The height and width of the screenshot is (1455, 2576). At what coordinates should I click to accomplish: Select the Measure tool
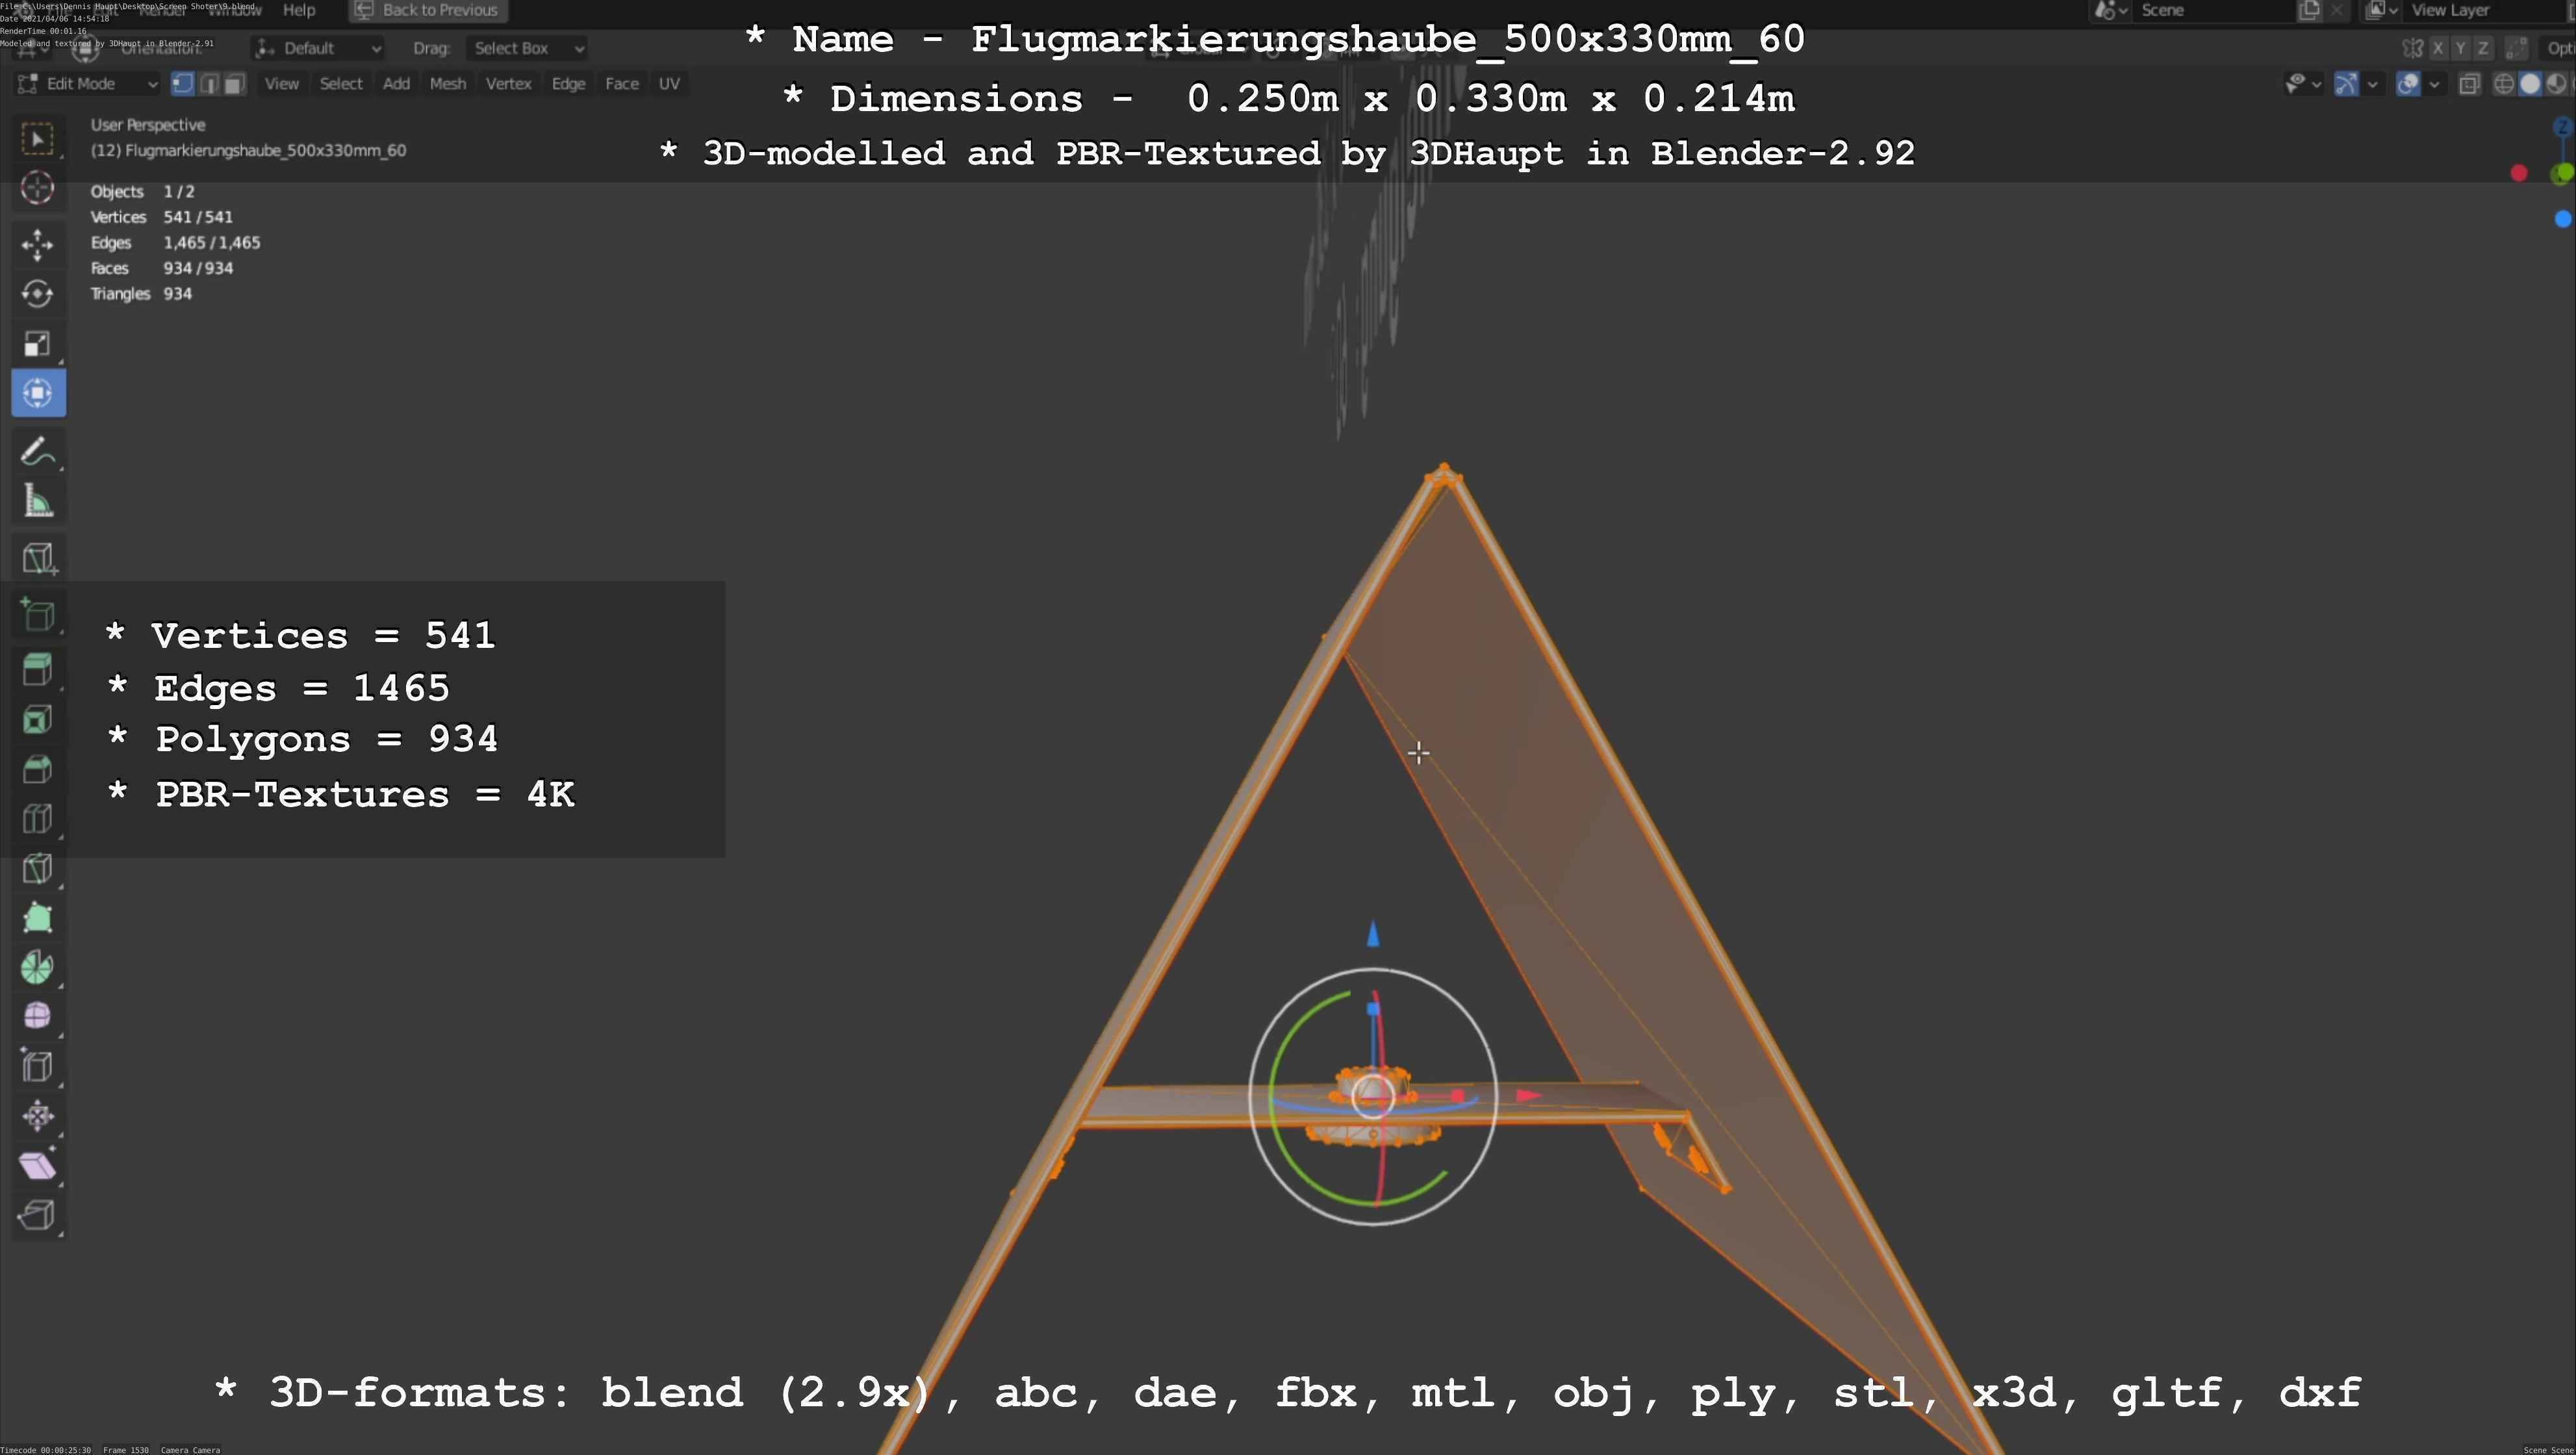(x=37, y=501)
